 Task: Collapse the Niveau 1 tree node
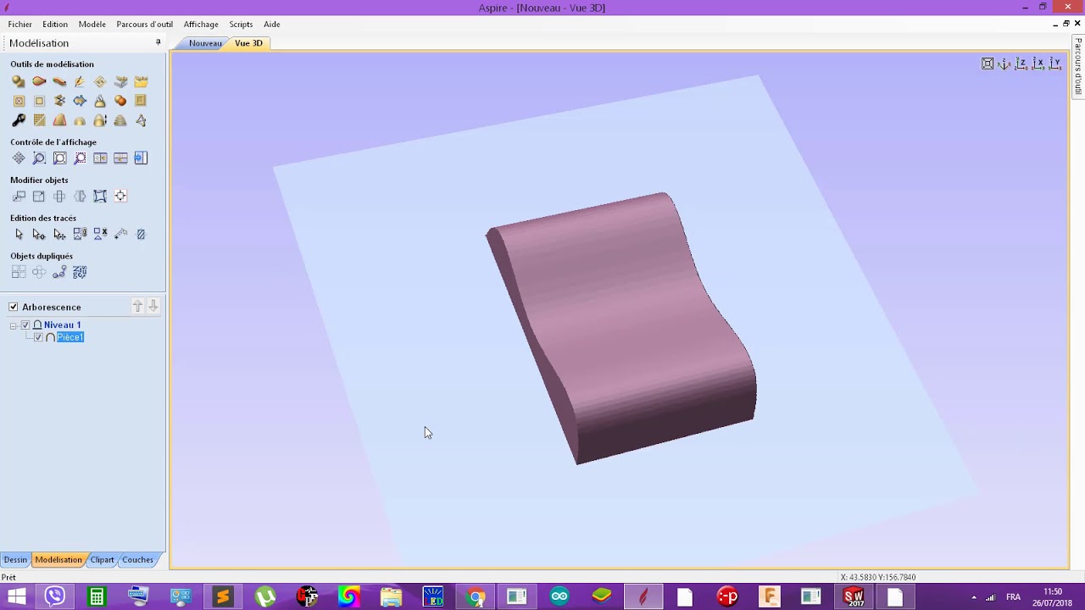[14, 325]
